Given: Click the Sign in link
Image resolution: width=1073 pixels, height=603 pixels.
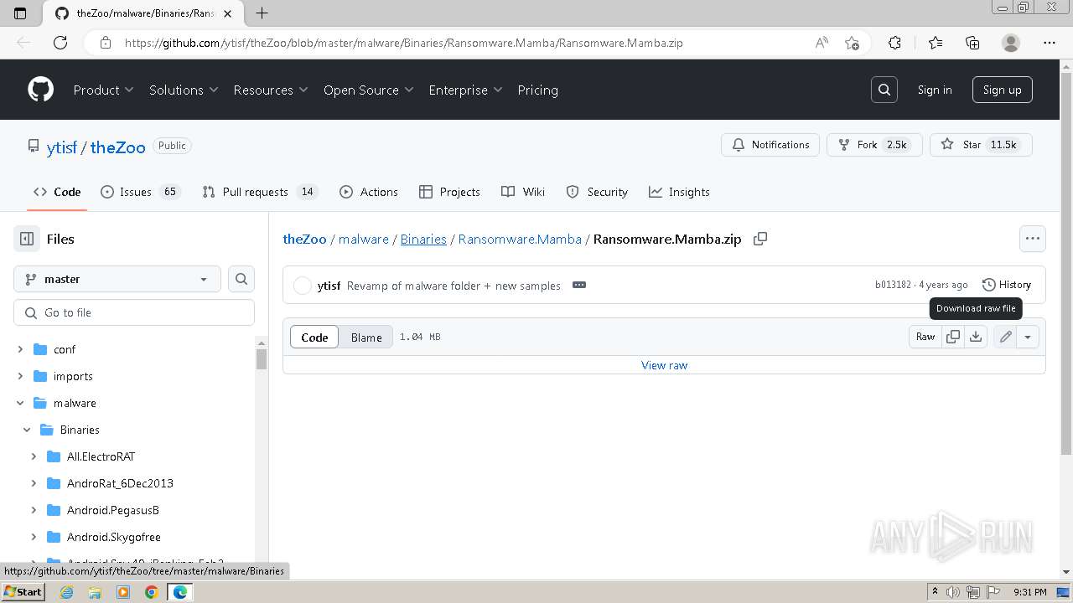Looking at the screenshot, I should [935, 90].
